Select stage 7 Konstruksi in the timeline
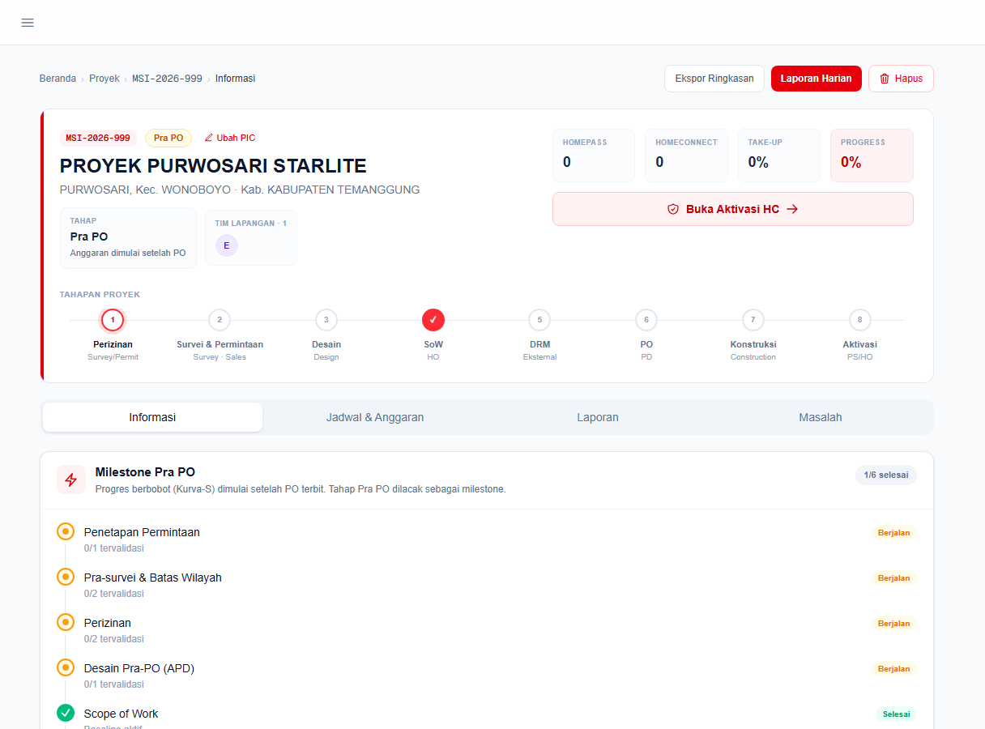 click(753, 320)
